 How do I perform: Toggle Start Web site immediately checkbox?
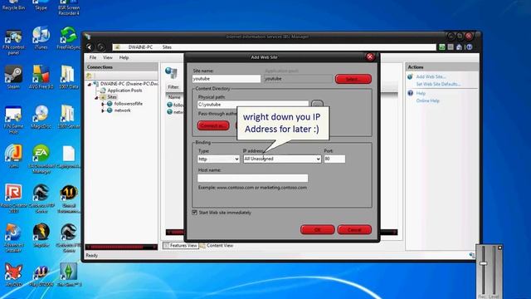tap(195, 213)
